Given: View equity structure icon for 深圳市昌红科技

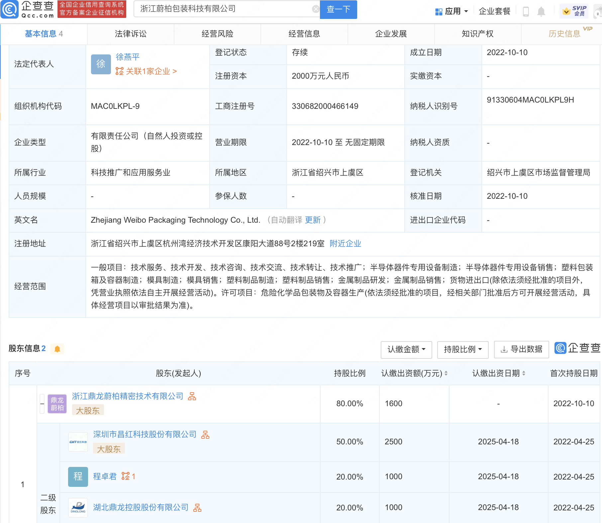Looking at the screenshot, I should pos(205,435).
